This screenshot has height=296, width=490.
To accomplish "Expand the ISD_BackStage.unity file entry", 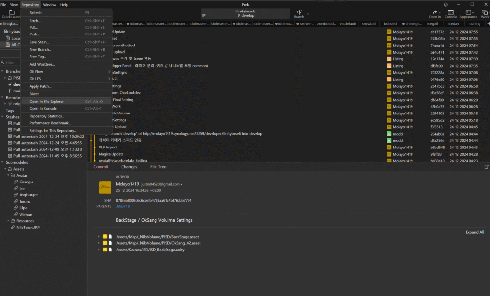I will pyautogui.click(x=99, y=250).
